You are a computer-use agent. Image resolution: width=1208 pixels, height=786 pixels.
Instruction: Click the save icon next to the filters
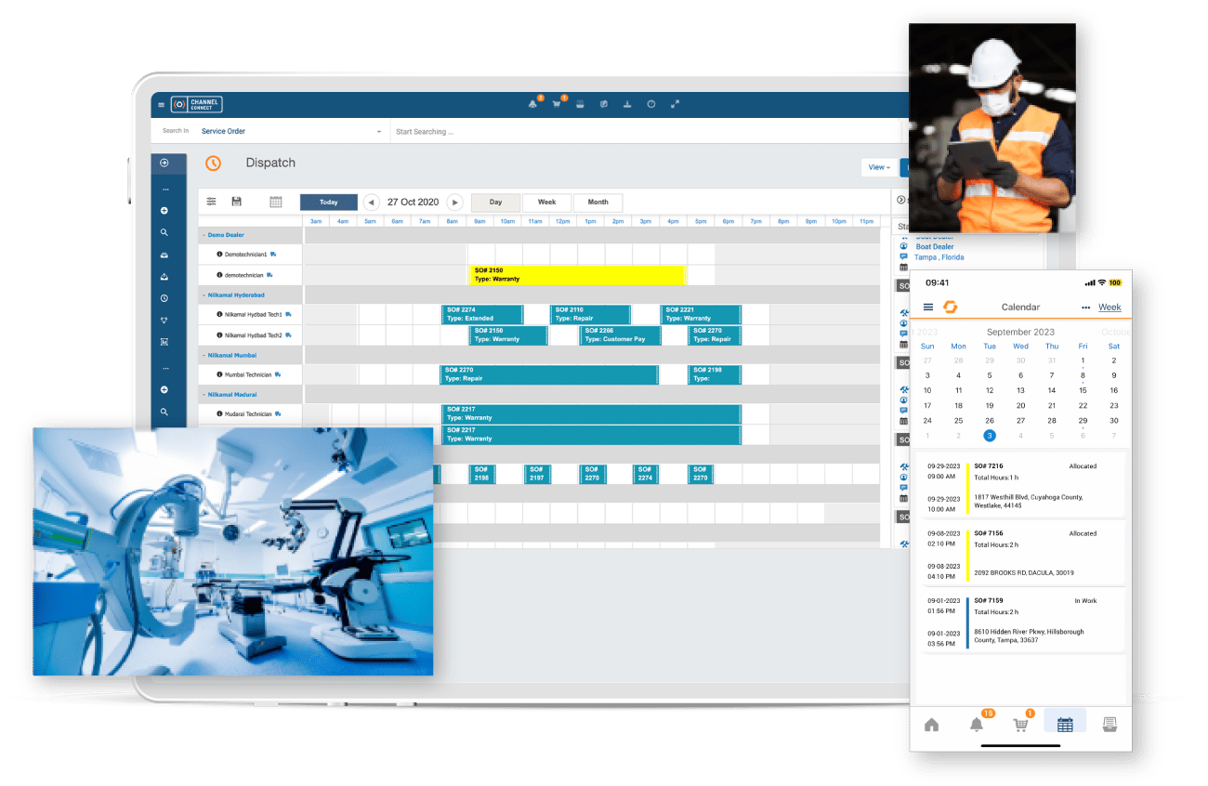236,201
